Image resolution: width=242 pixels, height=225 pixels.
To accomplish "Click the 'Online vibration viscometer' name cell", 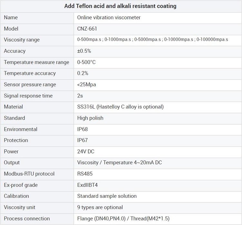I will pos(109,18).
